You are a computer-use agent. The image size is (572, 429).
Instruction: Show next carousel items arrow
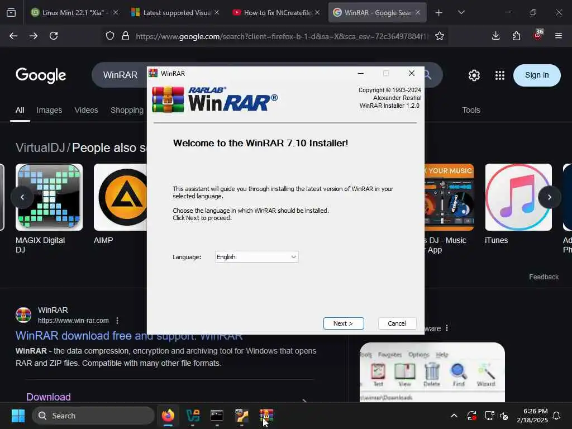pyautogui.click(x=550, y=197)
